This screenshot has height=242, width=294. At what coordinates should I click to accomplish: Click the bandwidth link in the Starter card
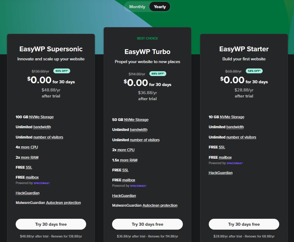pos(235,127)
